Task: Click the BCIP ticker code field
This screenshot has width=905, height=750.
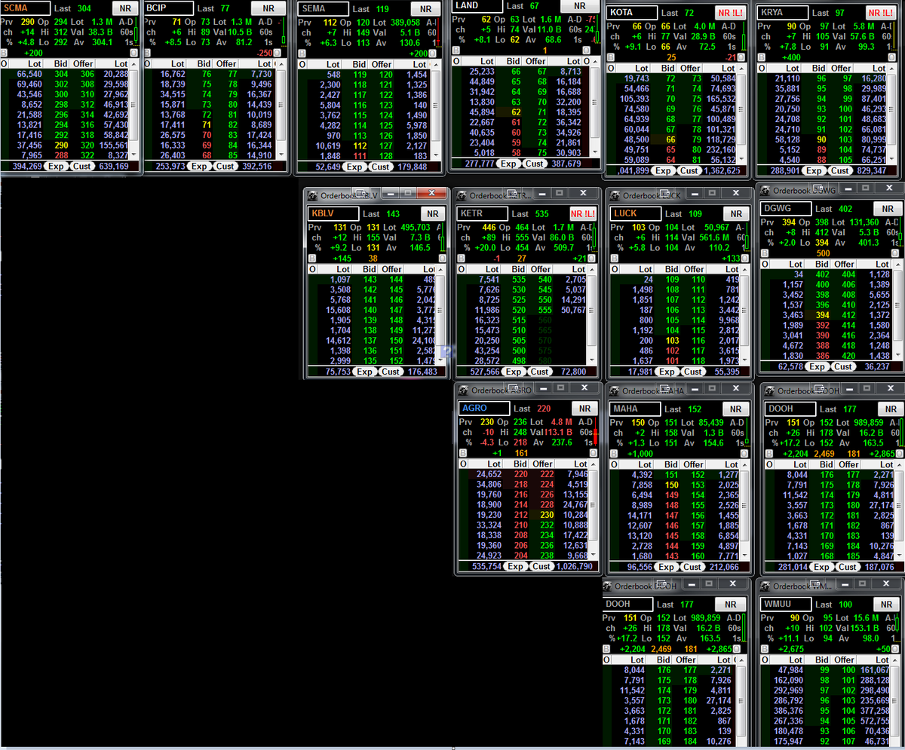Action: (x=170, y=8)
